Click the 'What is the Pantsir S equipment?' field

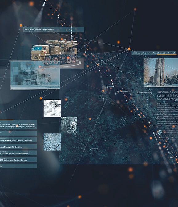pyautogui.click(x=54, y=30)
